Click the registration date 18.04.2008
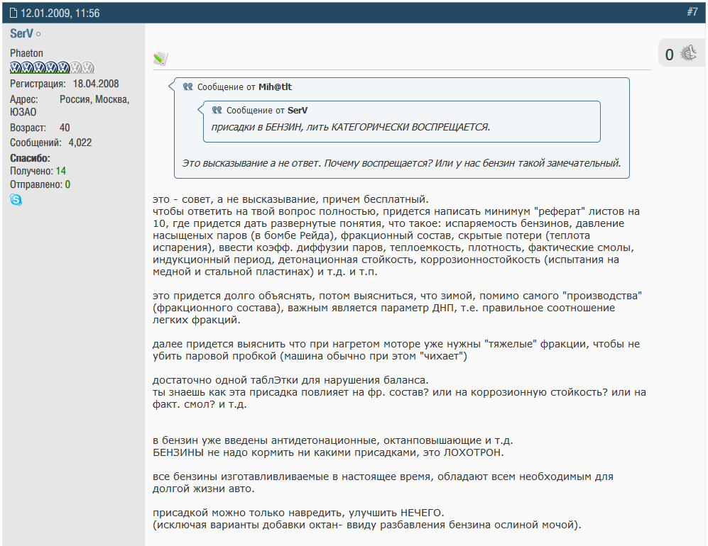This screenshot has height=546, width=708. point(96,84)
